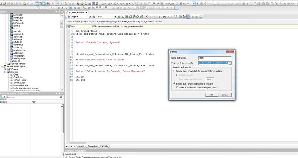Select the pointer selection tool
Screen dimensions: 298x158
(193, 3)
